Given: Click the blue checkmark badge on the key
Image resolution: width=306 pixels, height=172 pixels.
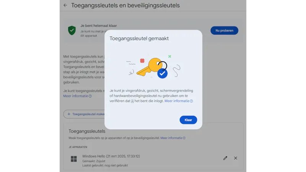Looking at the screenshot, I should 162,73.
